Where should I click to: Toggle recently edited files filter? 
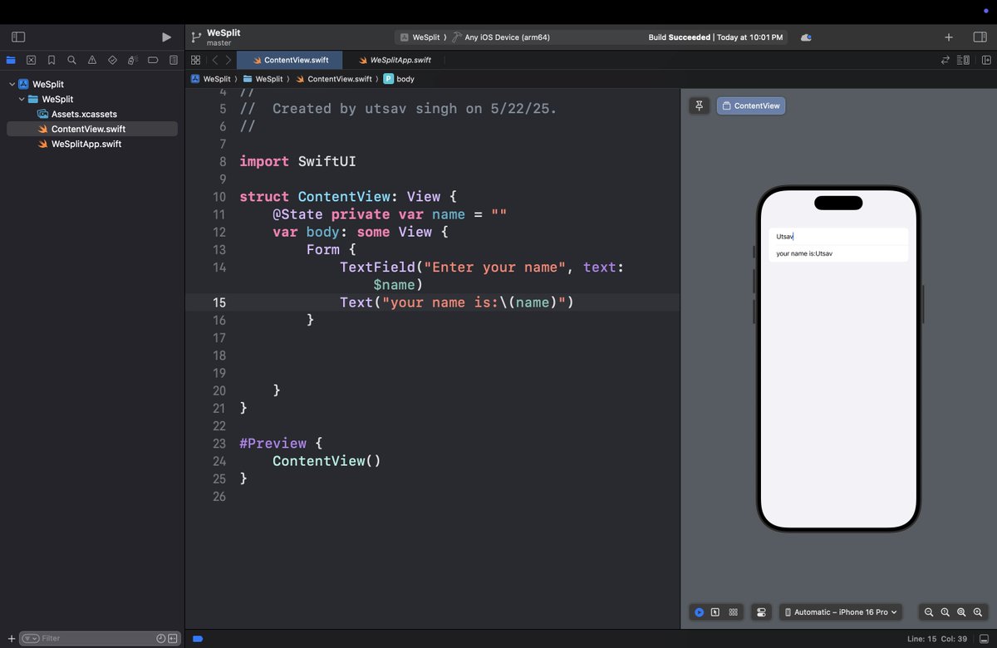pyautogui.click(x=161, y=638)
